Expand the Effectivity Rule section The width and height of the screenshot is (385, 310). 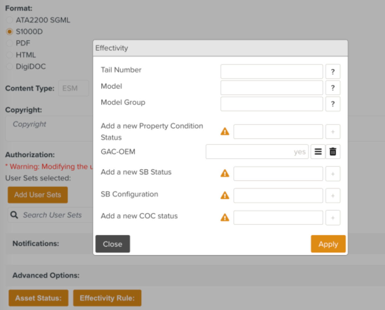[x=107, y=298]
